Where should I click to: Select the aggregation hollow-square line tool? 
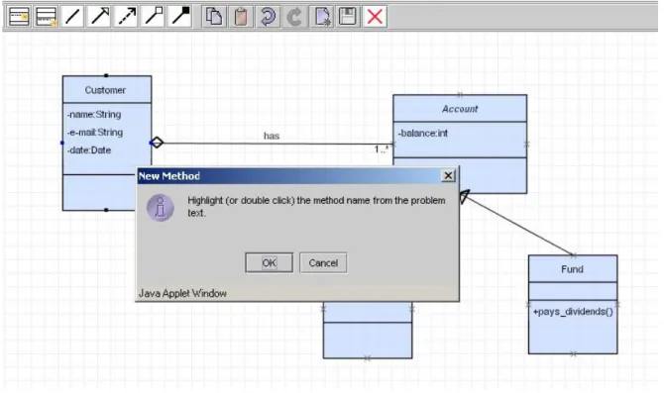click(x=154, y=17)
